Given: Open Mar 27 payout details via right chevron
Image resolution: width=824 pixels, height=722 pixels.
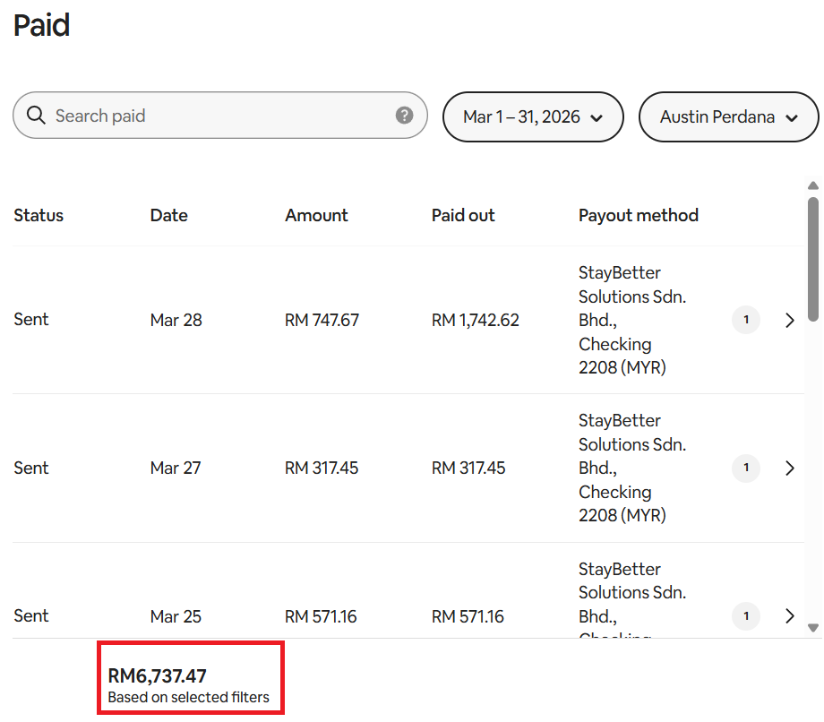Looking at the screenshot, I should (x=789, y=468).
